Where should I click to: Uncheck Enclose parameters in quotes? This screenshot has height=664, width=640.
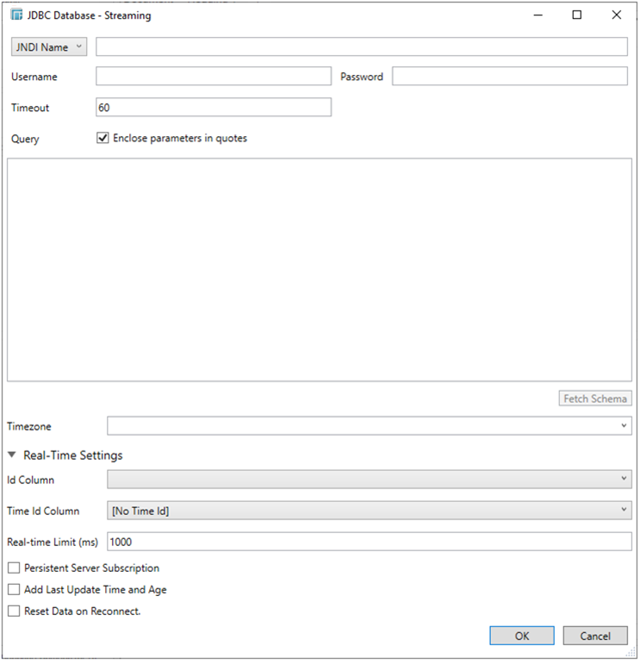click(x=103, y=138)
